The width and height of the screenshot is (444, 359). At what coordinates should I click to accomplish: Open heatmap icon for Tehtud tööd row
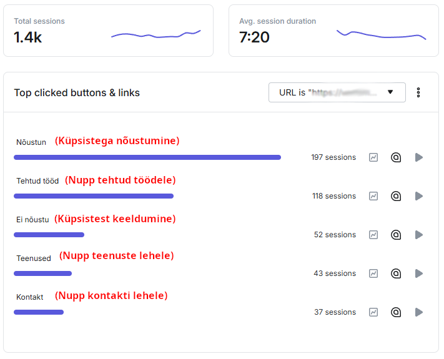[x=396, y=196]
